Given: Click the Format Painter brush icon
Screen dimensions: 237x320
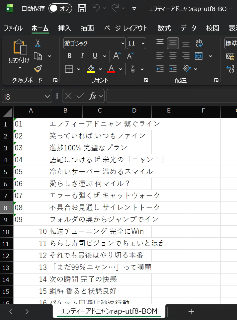Looking at the screenshot, I should point(38,69).
